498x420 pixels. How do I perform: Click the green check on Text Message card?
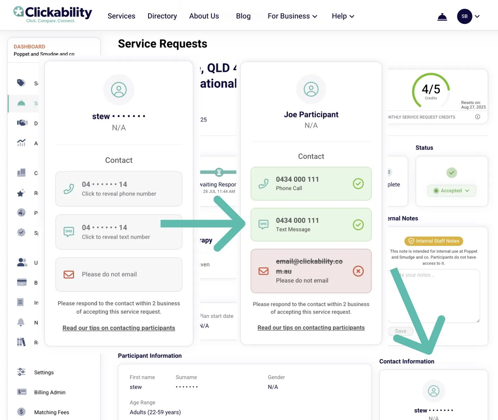coord(358,225)
